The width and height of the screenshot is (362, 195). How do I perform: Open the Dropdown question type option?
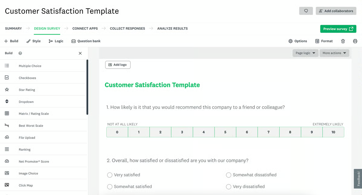coord(27,102)
